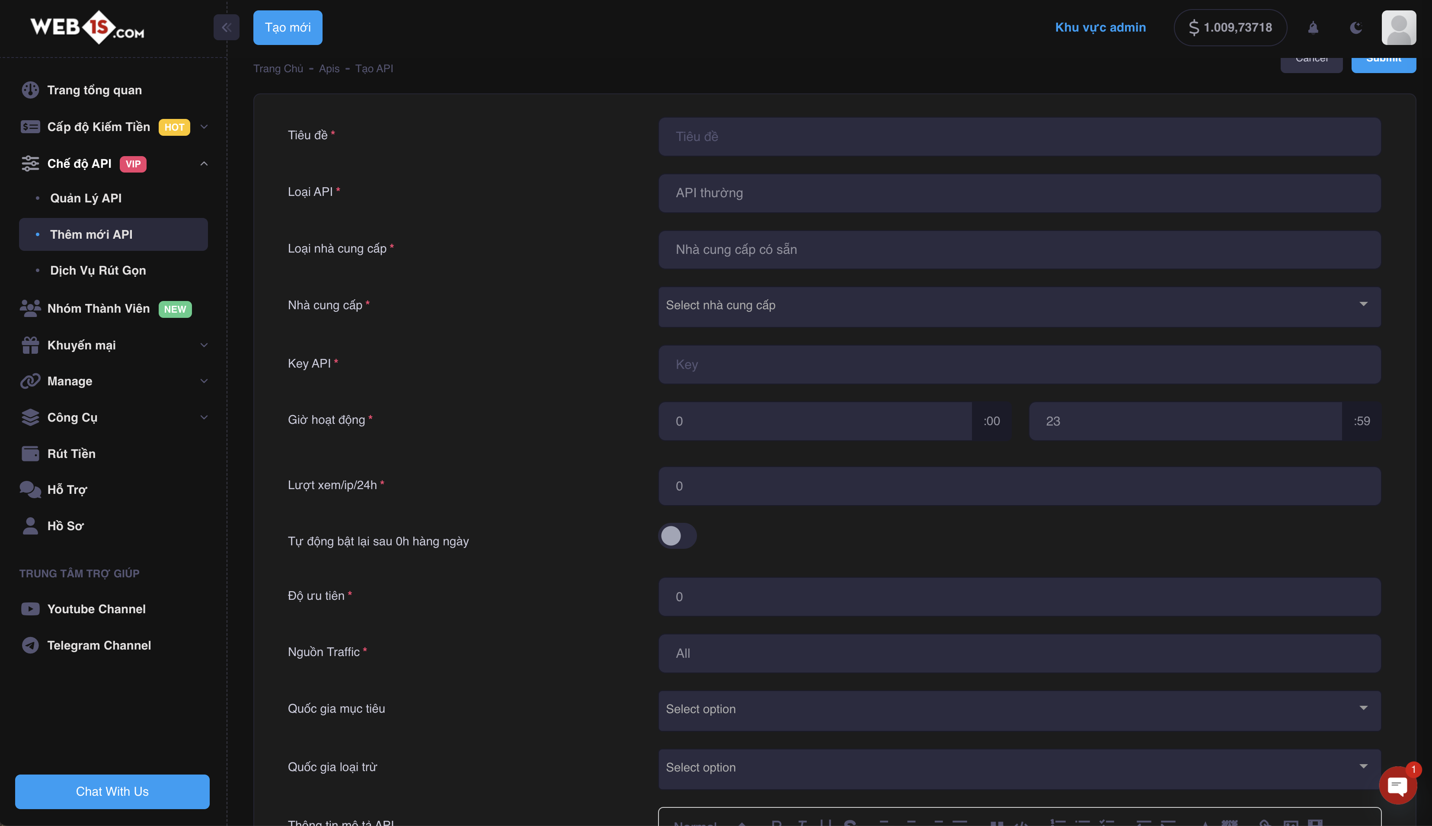This screenshot has height=826, width=1432.
Task: Open Quốc gia mục tiêu dropdown
Action: pyautogui.click(x=1019, y=709)
